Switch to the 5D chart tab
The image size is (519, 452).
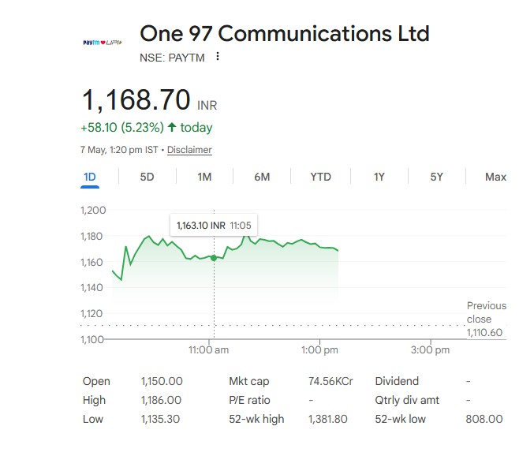click(147, 177)
